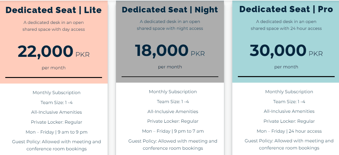Select the 'Mon – Friday | 9 am to 9 pm' line
339x155 pixels.
[x=56, y=132]
